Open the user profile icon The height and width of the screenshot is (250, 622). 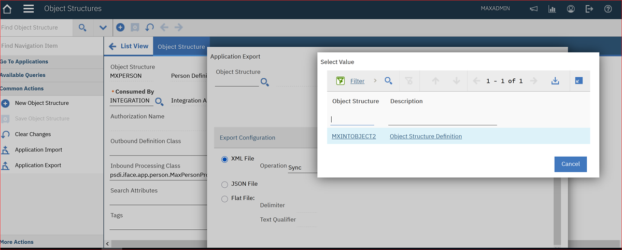click(571, 9)
